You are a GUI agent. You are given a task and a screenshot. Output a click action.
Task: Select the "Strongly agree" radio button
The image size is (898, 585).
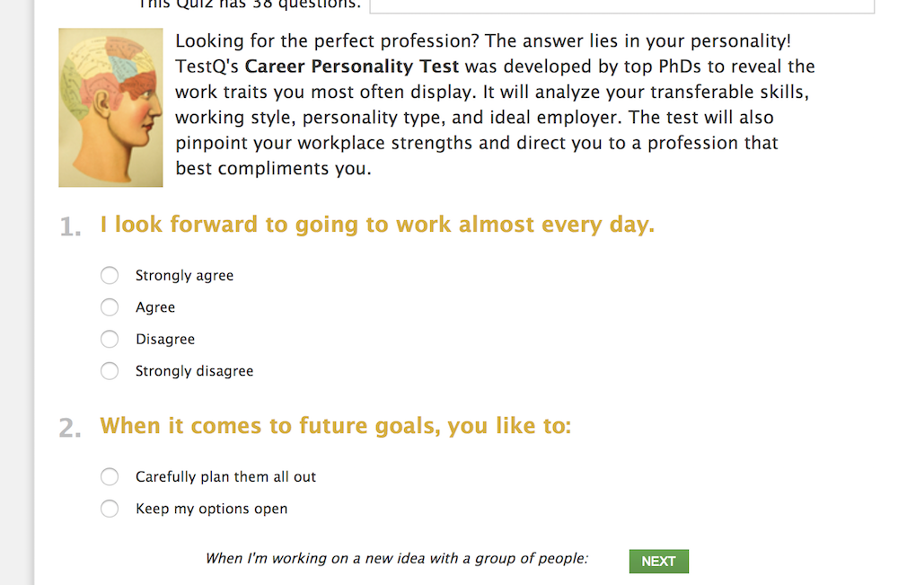pos(110,275)
